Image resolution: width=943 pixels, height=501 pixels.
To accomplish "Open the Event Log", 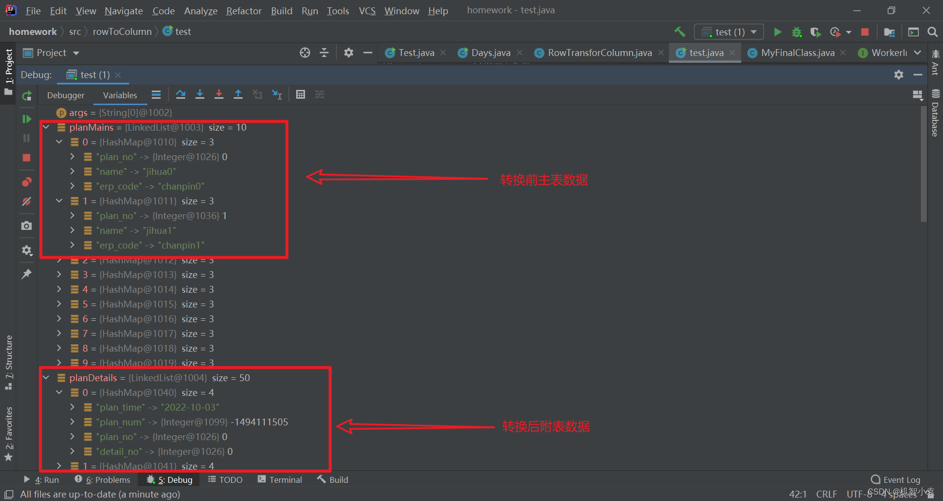I will (895, 480).
